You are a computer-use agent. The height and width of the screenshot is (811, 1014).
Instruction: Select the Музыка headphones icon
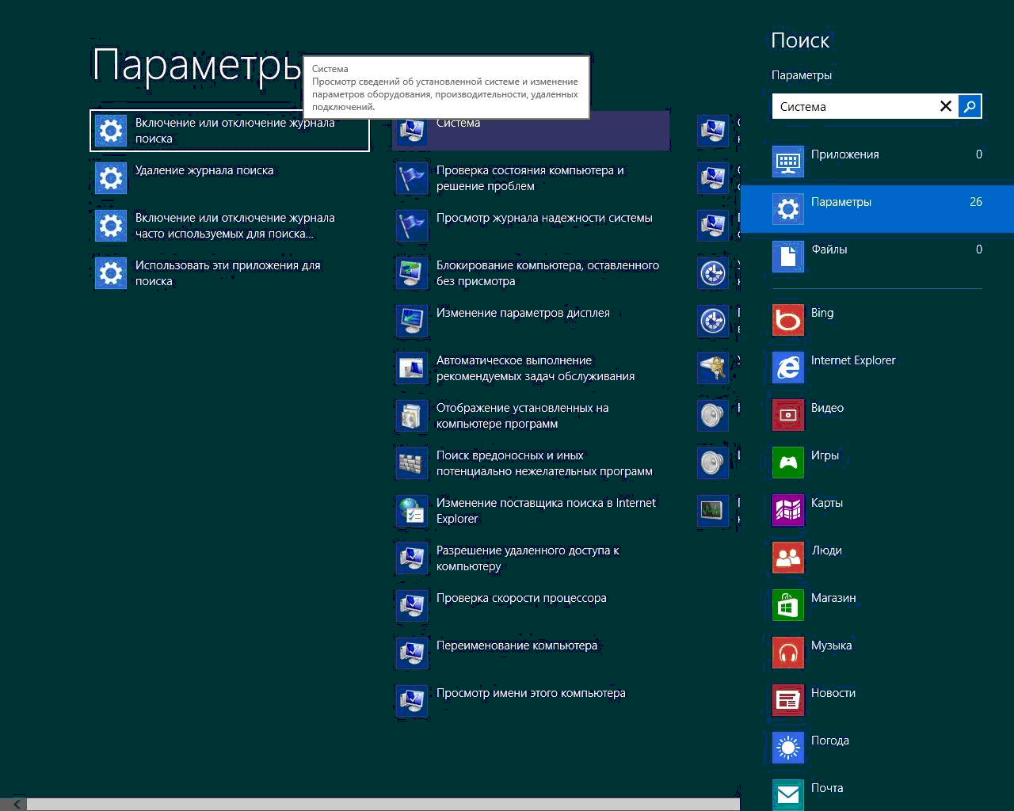pos(787,653)
